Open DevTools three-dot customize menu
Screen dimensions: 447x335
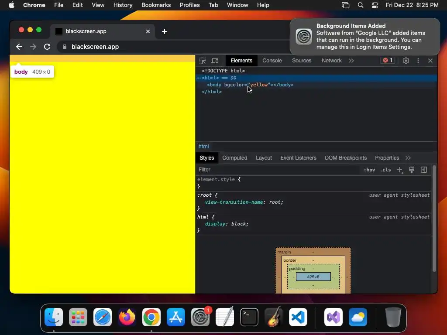pyautogui.click(x=418, y=61)
